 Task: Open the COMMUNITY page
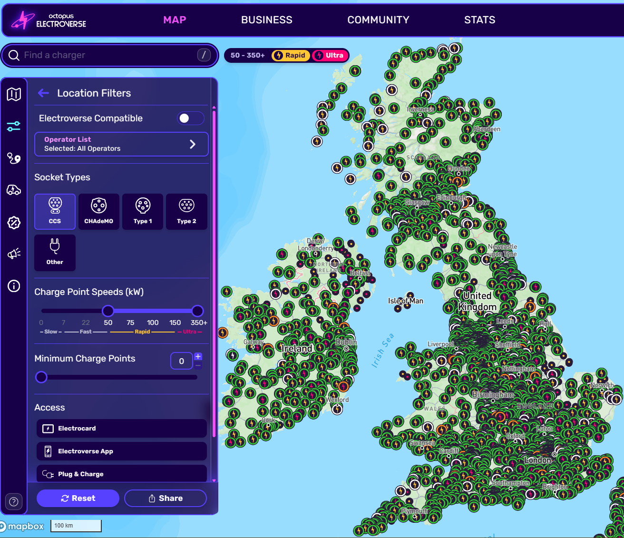(x=378, y=20)
